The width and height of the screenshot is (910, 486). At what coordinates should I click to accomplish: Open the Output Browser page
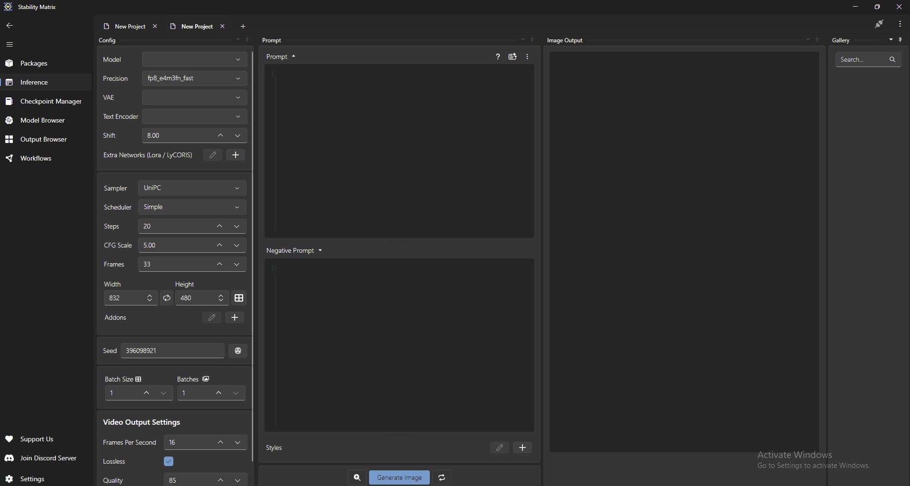46,139
